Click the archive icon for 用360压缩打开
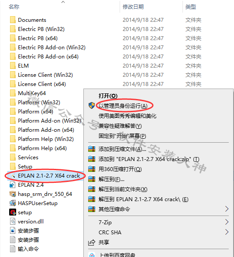Image resolution: width=234 pixels, height=257 pixels. coord(92,169)
